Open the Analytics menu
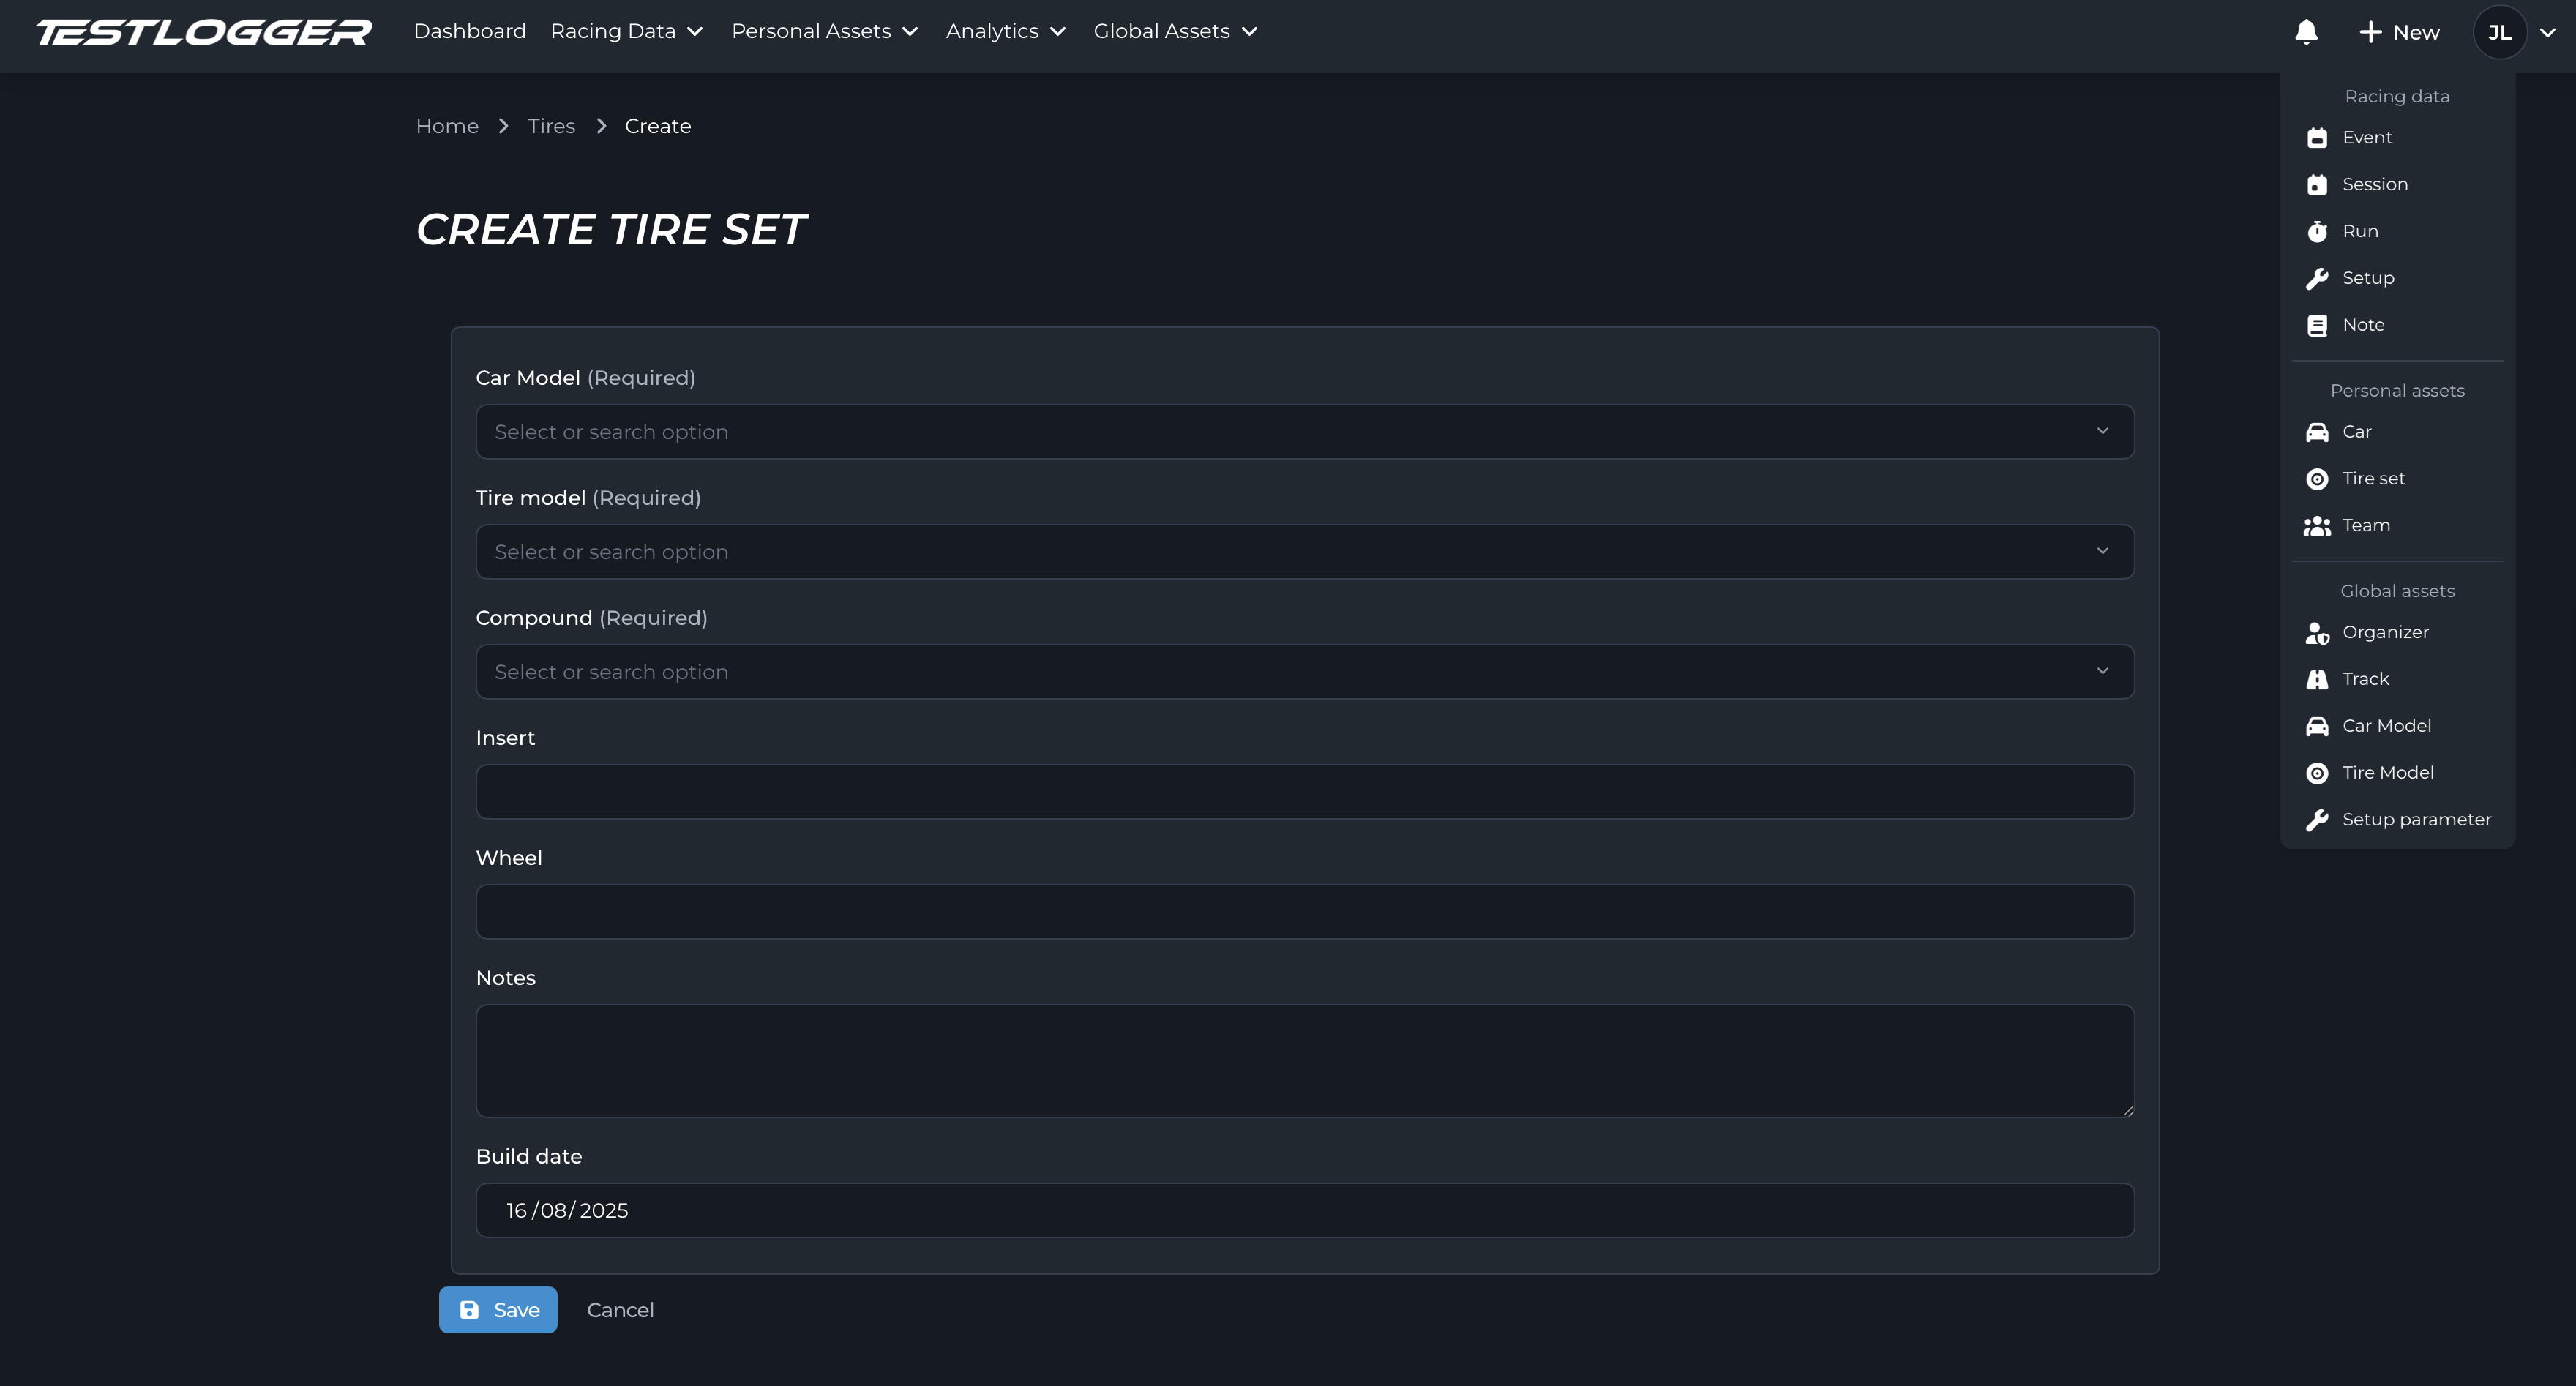This screenshot has height=1386, width=2576. (x=1005, y=32)
